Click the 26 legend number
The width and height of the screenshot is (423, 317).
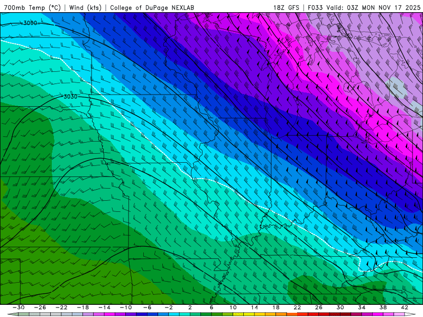319,307
